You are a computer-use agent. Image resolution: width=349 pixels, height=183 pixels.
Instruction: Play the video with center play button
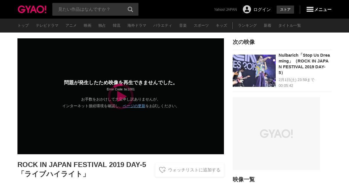point(121,96)
